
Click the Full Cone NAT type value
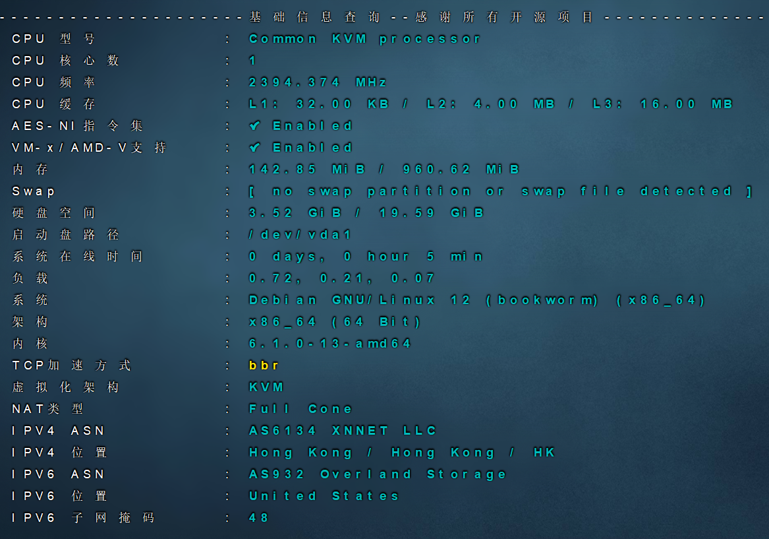tap(300, 408)
